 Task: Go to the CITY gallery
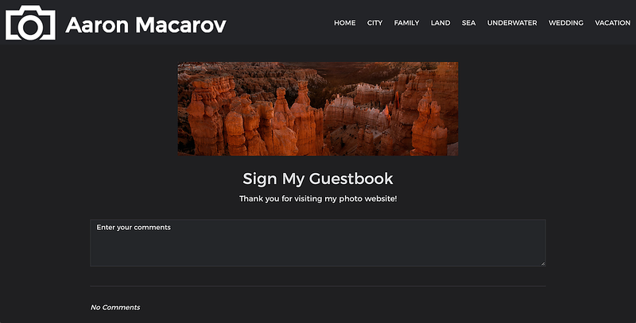tap(374, 23)
